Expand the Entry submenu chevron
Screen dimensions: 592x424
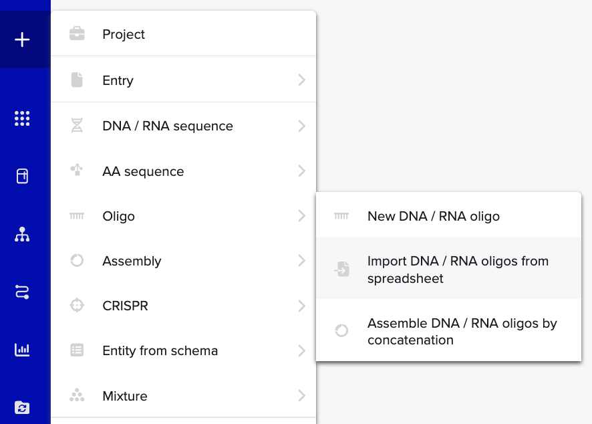click(301, 80)
